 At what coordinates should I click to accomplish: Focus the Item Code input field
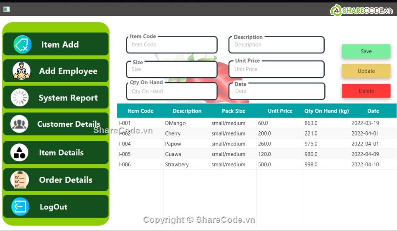[x=172, y=45]
